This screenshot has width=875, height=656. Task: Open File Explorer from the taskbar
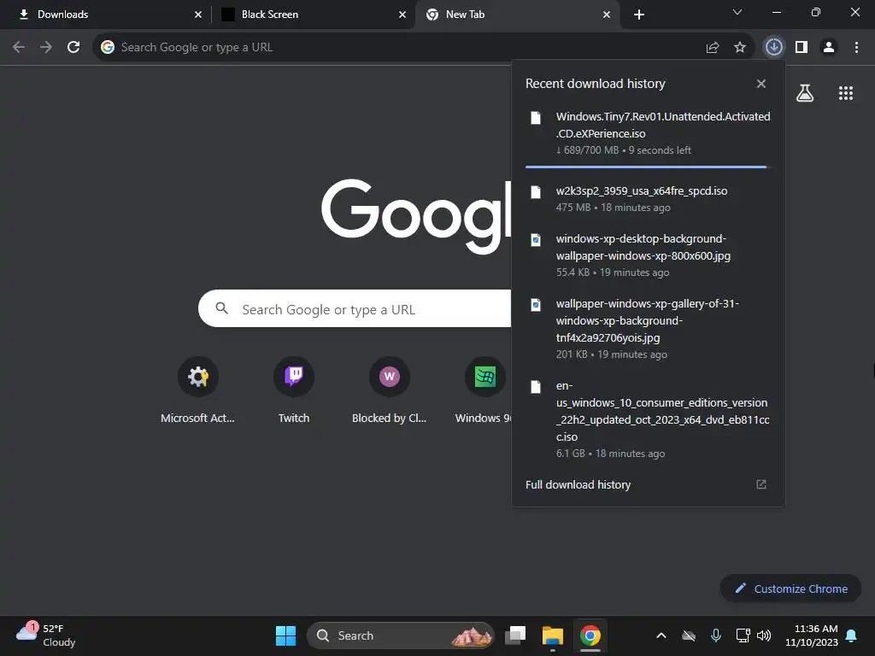[553, 635]
